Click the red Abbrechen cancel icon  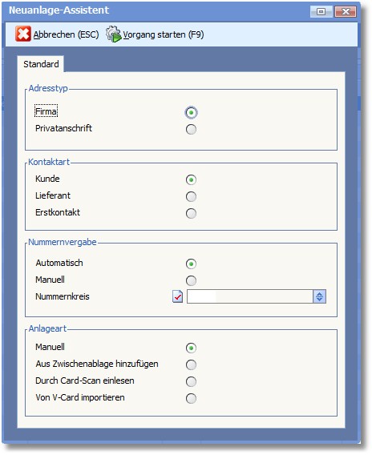click(23, 34)
